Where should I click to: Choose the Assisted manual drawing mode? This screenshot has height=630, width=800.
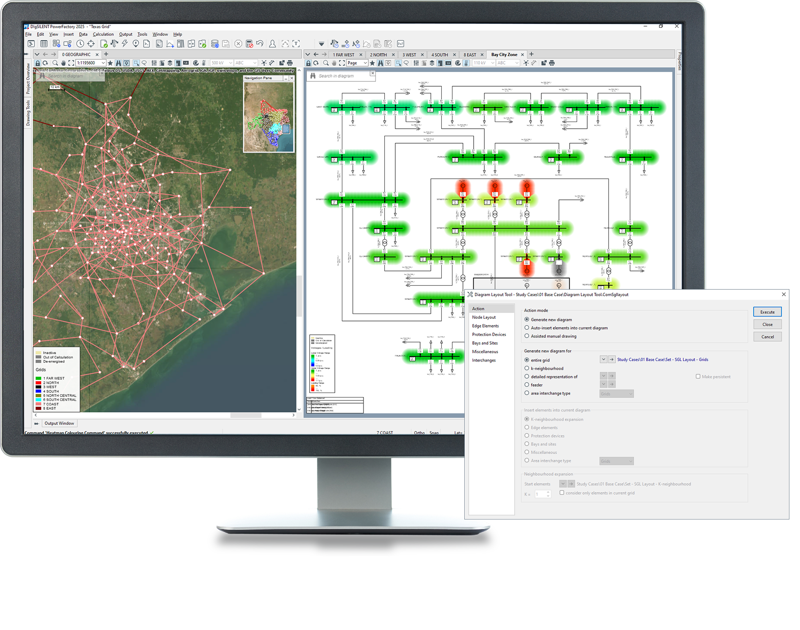[x=527, y=336]
